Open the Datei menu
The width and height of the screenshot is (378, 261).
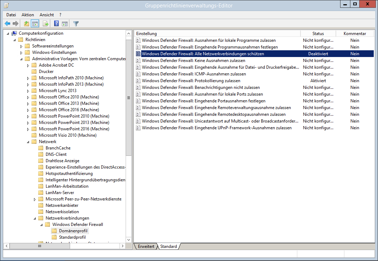[x=11, y=15]
